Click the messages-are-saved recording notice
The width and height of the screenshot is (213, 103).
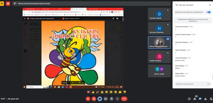point(193,20)
